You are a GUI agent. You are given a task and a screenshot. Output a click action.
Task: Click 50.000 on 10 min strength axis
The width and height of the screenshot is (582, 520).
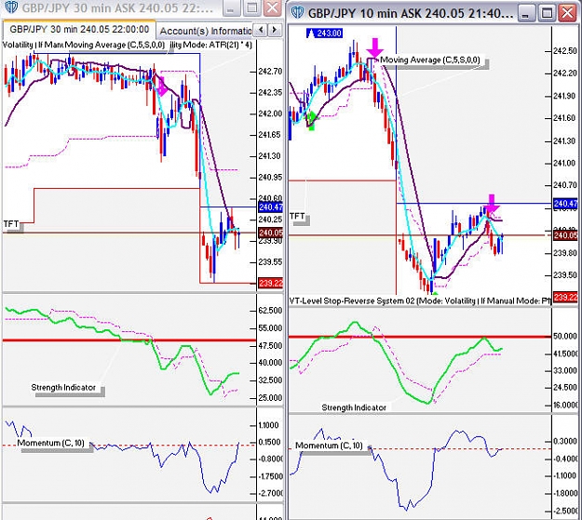tap(565, 336)
